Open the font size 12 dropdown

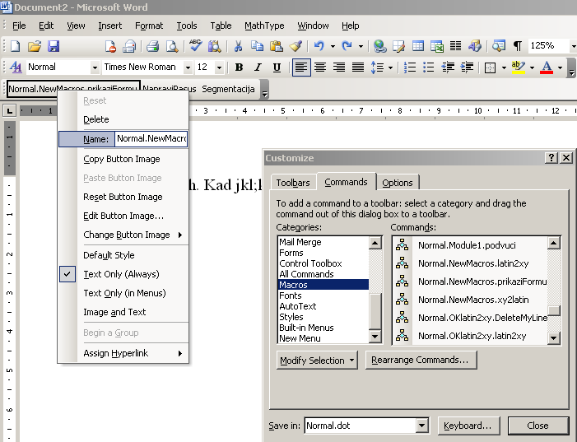tap(219, 67)
